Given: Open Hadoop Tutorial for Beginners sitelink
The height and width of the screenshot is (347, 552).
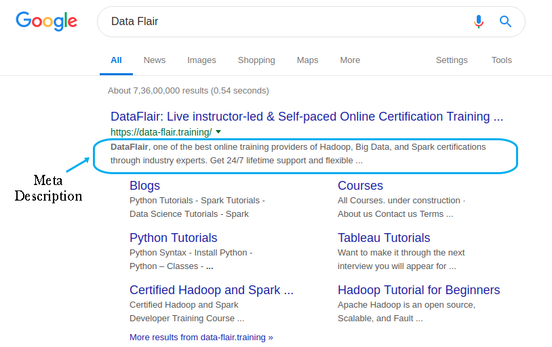Looking at the screenshot, I should pyautogui.click(x=418, y=290).
